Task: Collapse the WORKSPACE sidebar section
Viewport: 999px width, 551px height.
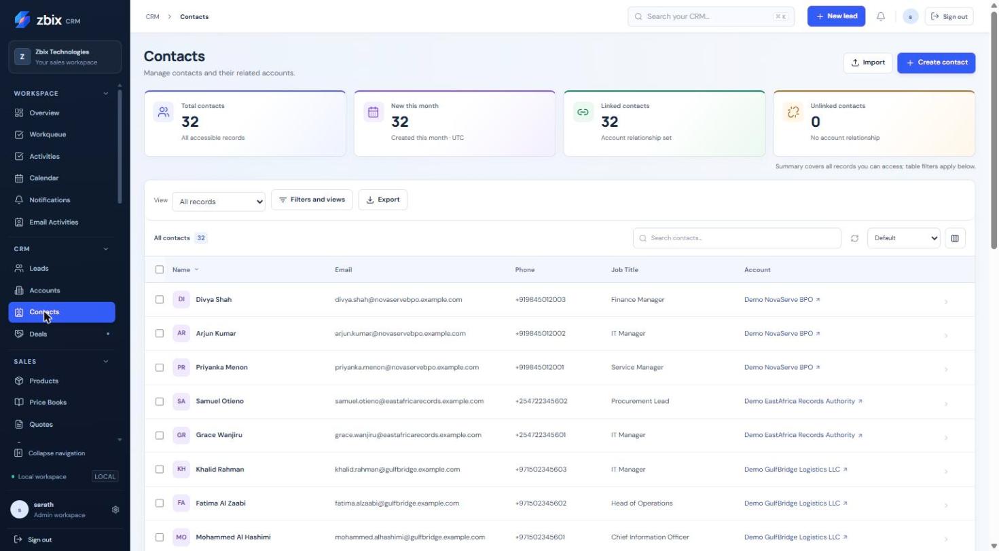Action: [x=105, y=94]
